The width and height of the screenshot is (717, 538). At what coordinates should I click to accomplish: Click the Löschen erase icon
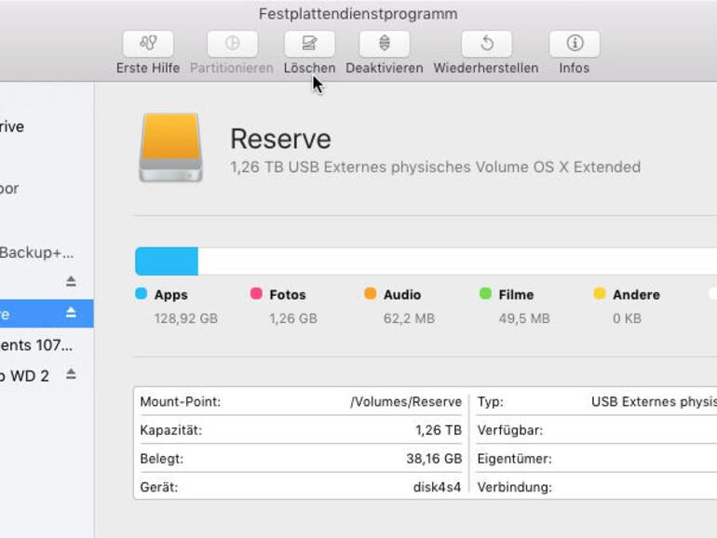(309, 44)
